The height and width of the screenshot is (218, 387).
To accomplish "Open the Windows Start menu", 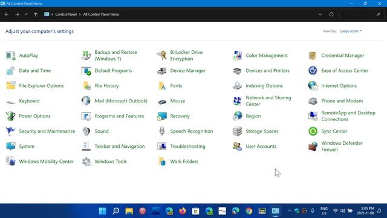I will coord(102,211).
